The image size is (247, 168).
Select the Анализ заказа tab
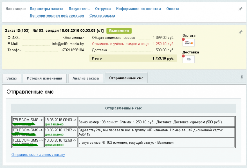(86, 78)
